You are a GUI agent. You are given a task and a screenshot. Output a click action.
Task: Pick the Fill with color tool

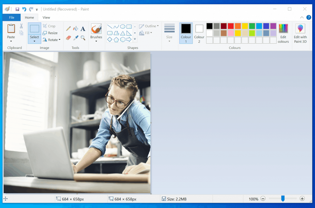75,29
